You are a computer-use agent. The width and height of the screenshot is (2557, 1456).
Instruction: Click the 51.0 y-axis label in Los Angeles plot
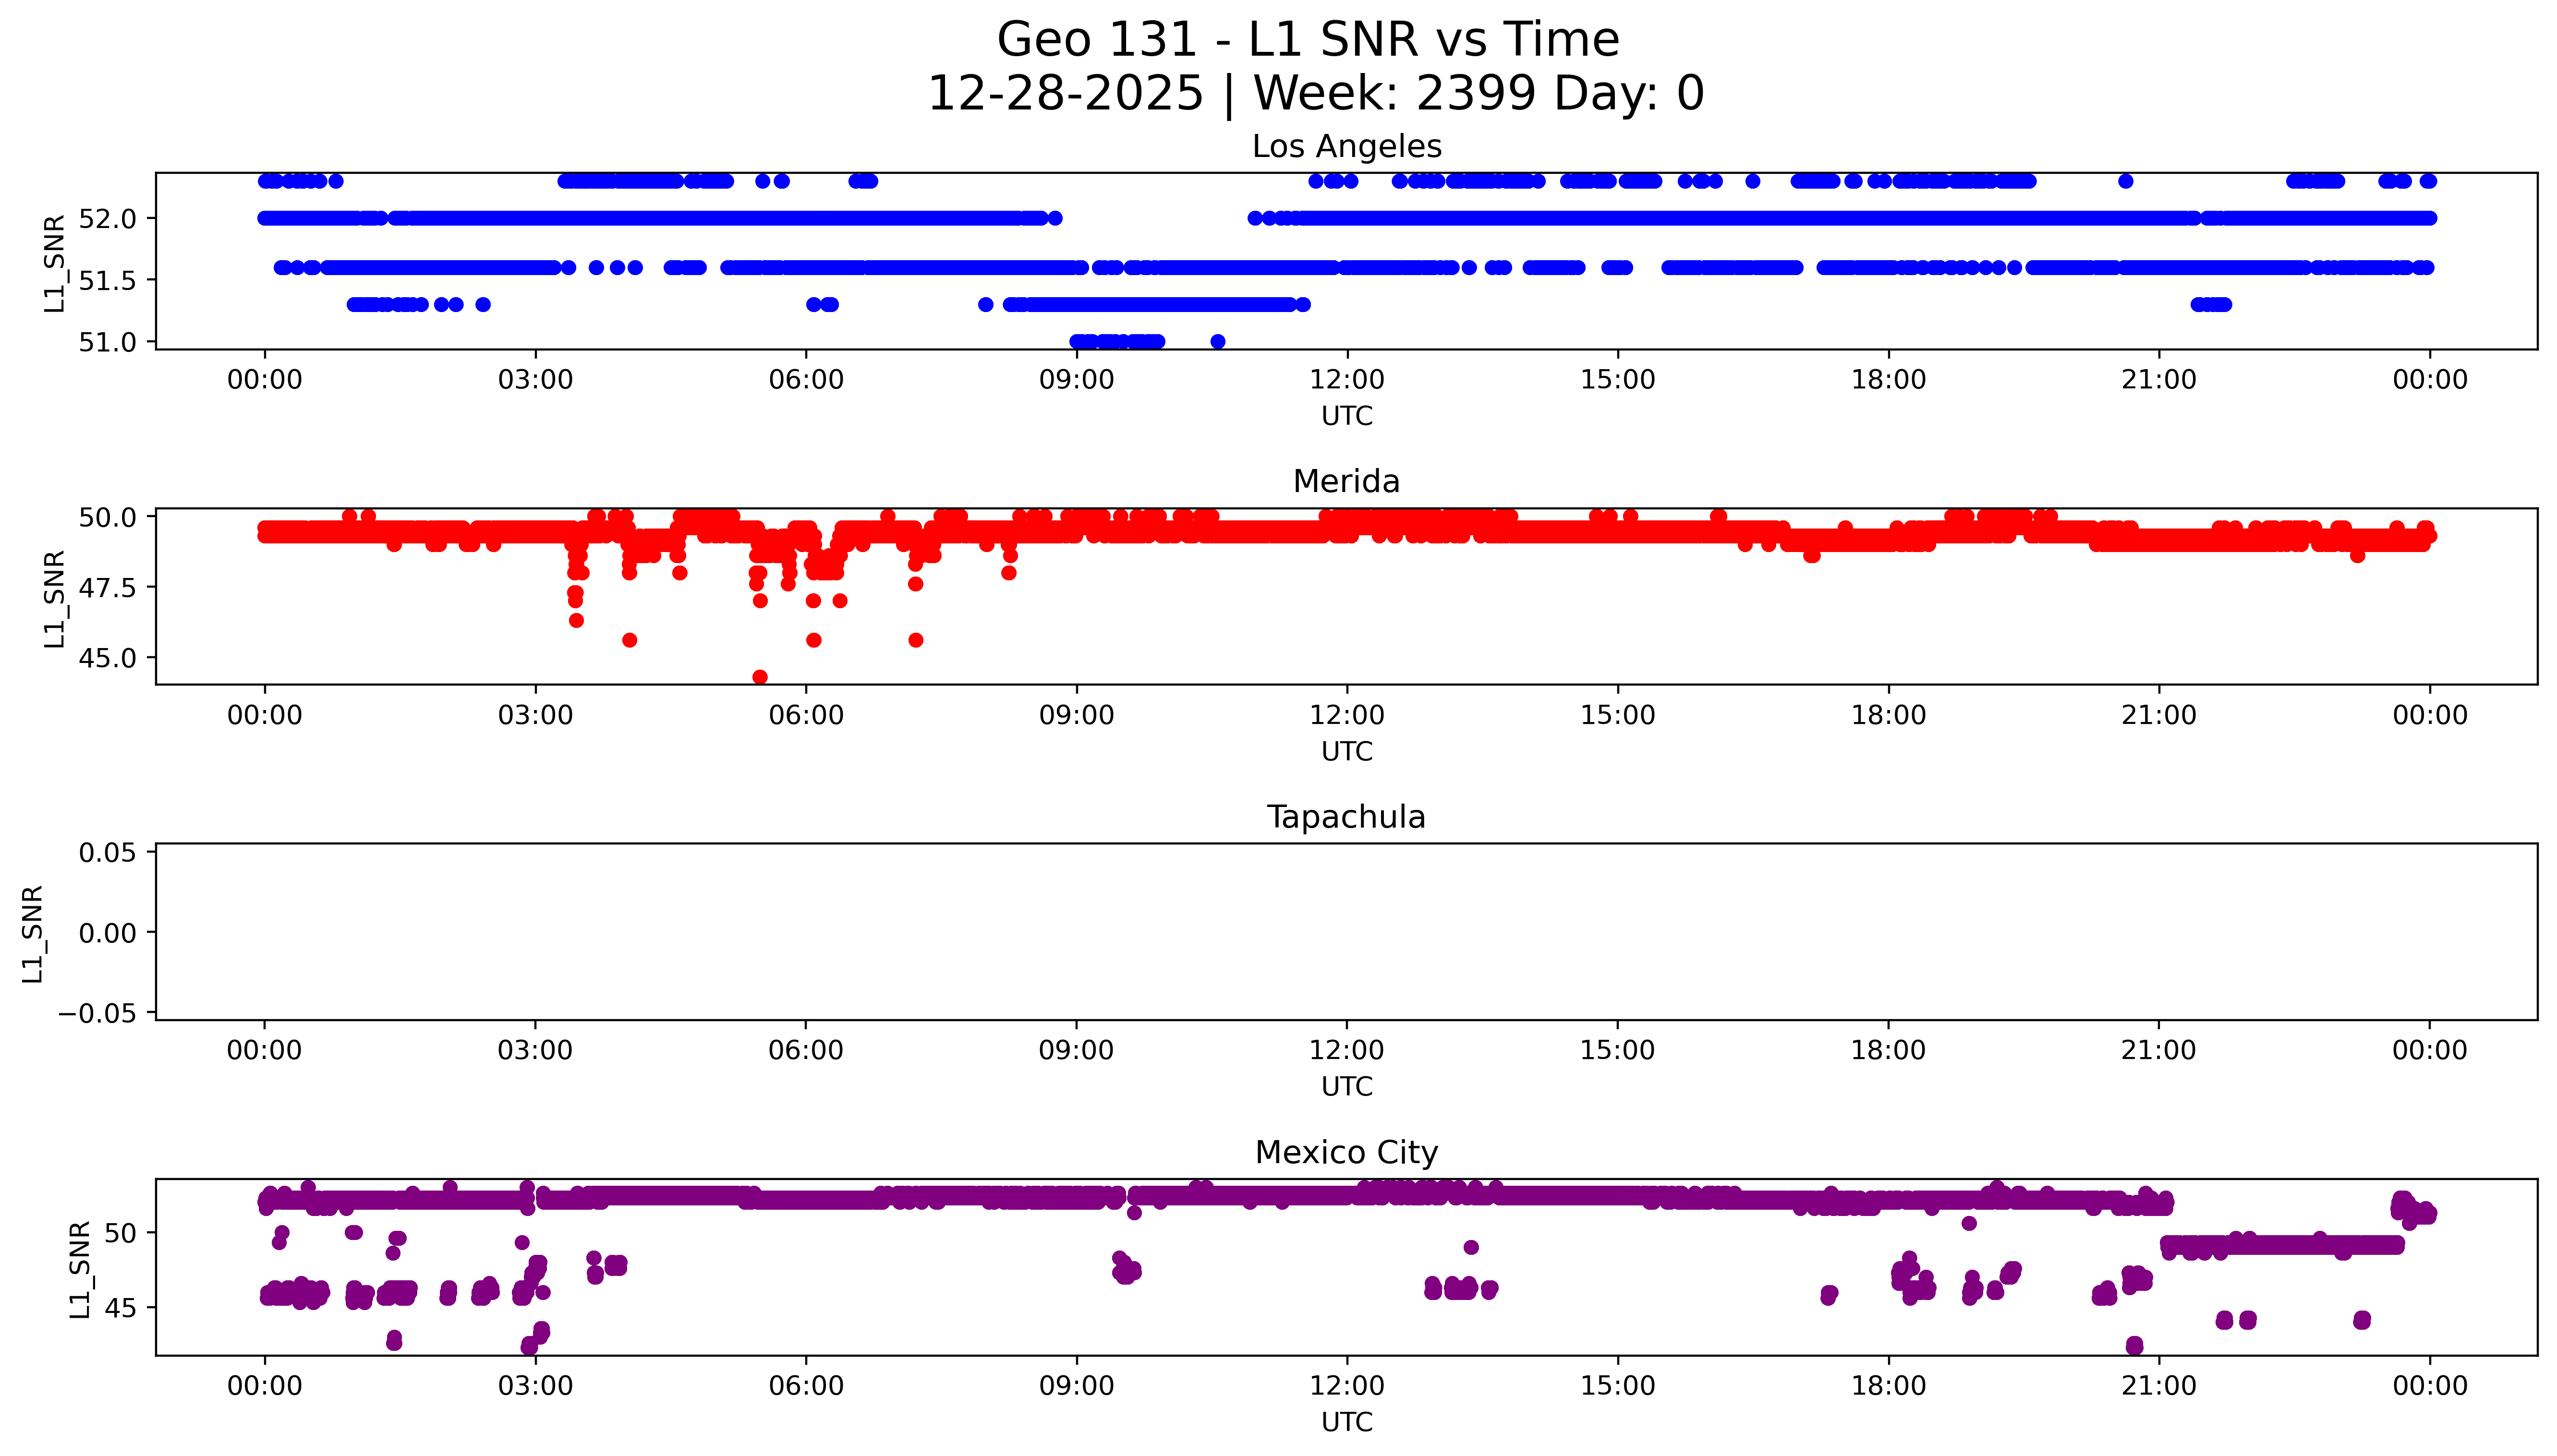point(107,342)
